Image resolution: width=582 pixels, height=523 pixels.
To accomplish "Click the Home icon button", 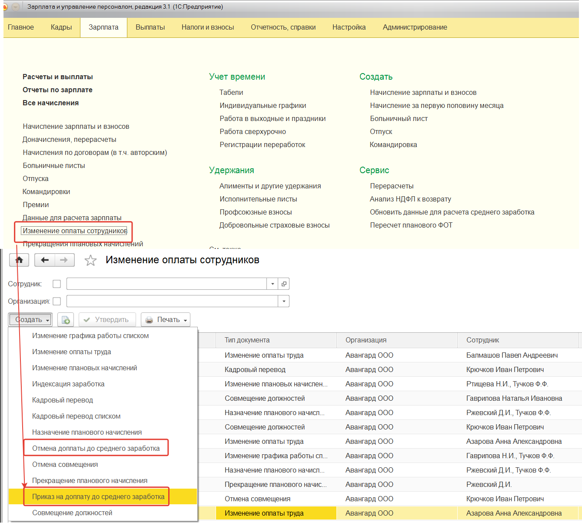I will click(19, 260).
